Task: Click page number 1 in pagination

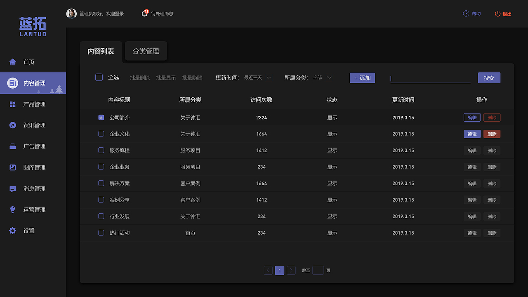Action: (x=279, y=270)
